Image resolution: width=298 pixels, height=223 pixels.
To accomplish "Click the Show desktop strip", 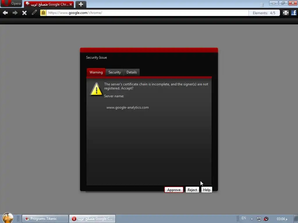I will pyautogui.click(x=296, y=219).
